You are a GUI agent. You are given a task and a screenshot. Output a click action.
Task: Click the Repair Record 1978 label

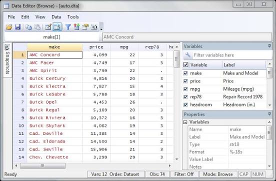click(242, 97)
